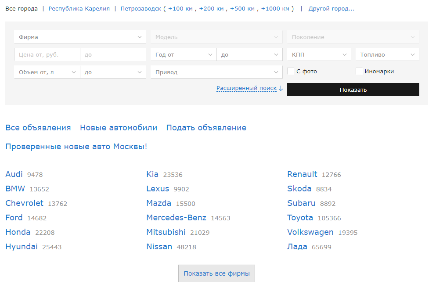Click the Цена от price input field
The height and width of the screenshot is (291, 436).
[47, 54]
